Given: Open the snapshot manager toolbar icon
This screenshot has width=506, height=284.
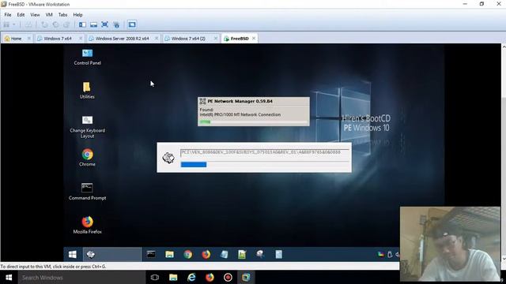Looking at the screenshot, I should [66, 24].
